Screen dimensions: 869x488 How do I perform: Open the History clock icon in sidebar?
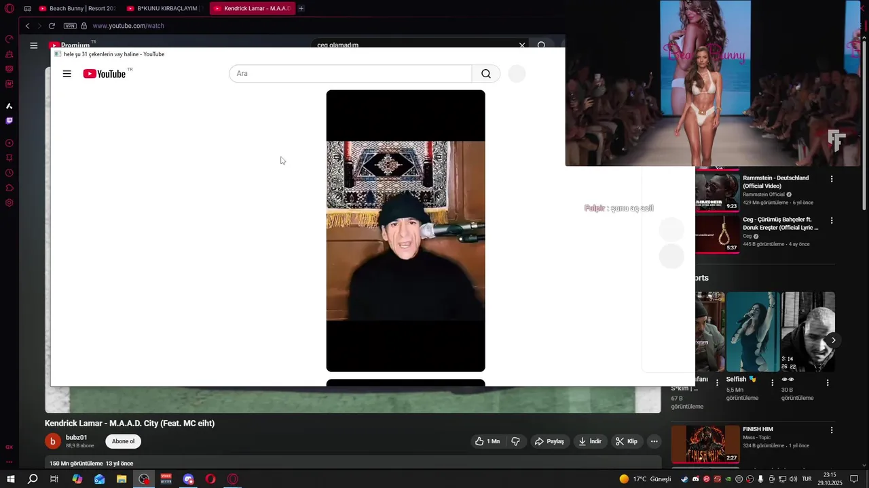tap(10, 173)
